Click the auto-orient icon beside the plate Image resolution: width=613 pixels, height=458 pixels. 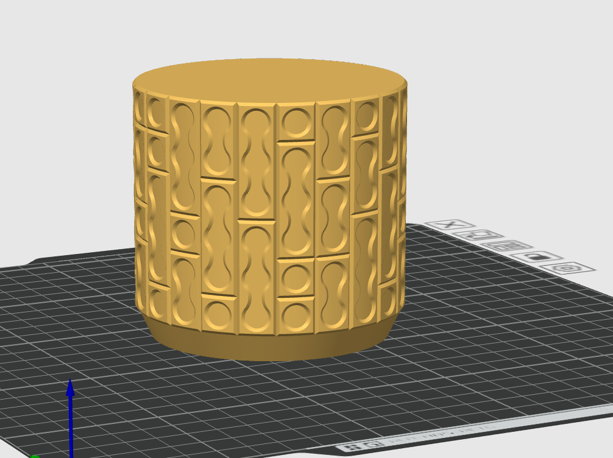(479, 235)
